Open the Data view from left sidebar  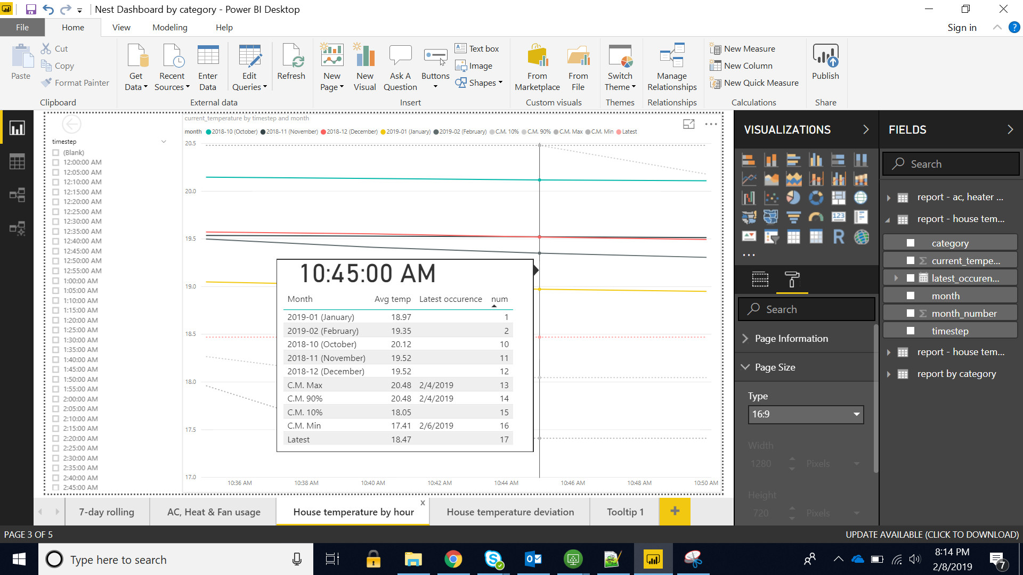[17, 161]
